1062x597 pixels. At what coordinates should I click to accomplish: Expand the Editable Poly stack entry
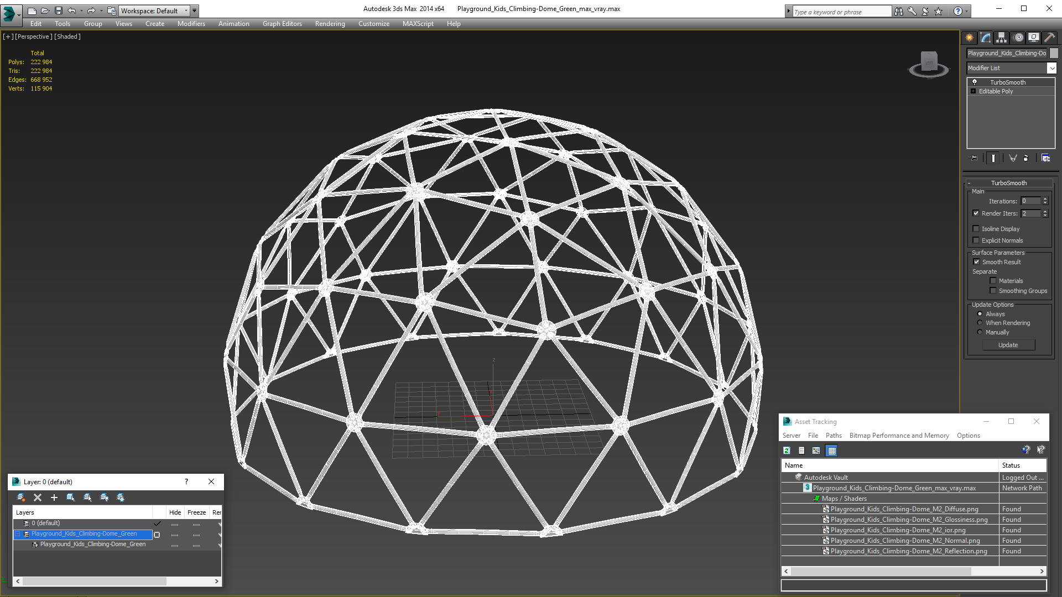973,91
